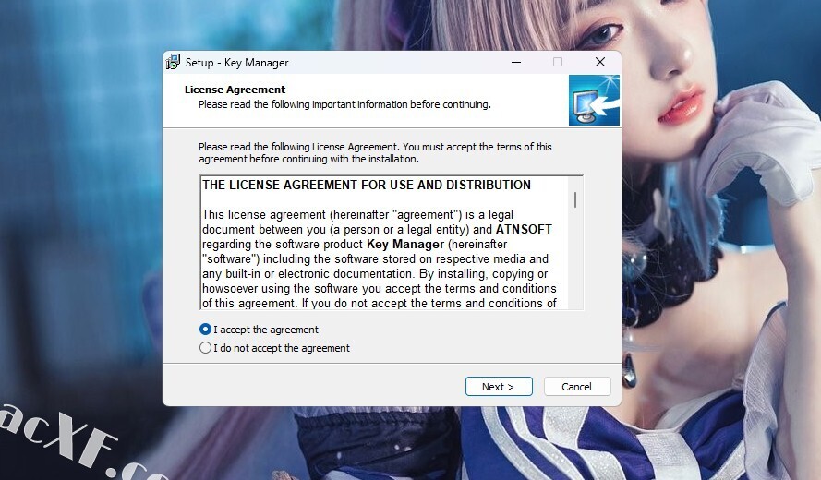821x480 pixels.
Task: Click the license text scrollbar thumb
Action: [575, 200]
